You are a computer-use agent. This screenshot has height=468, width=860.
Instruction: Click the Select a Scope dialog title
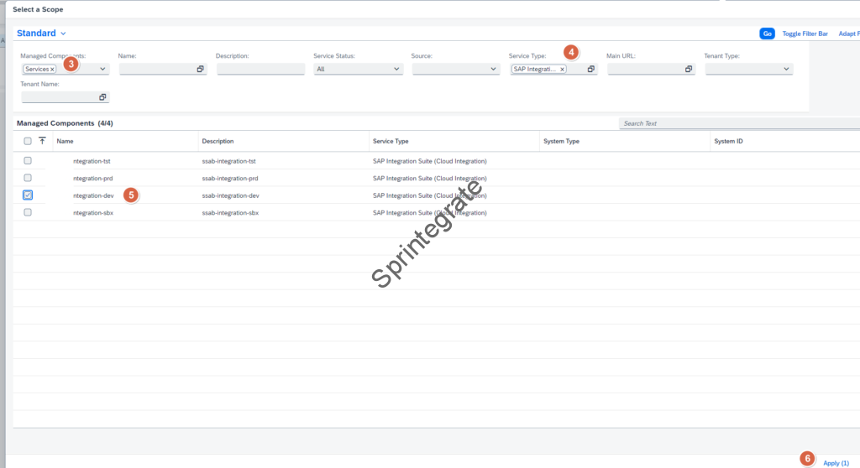click(38, 9)
